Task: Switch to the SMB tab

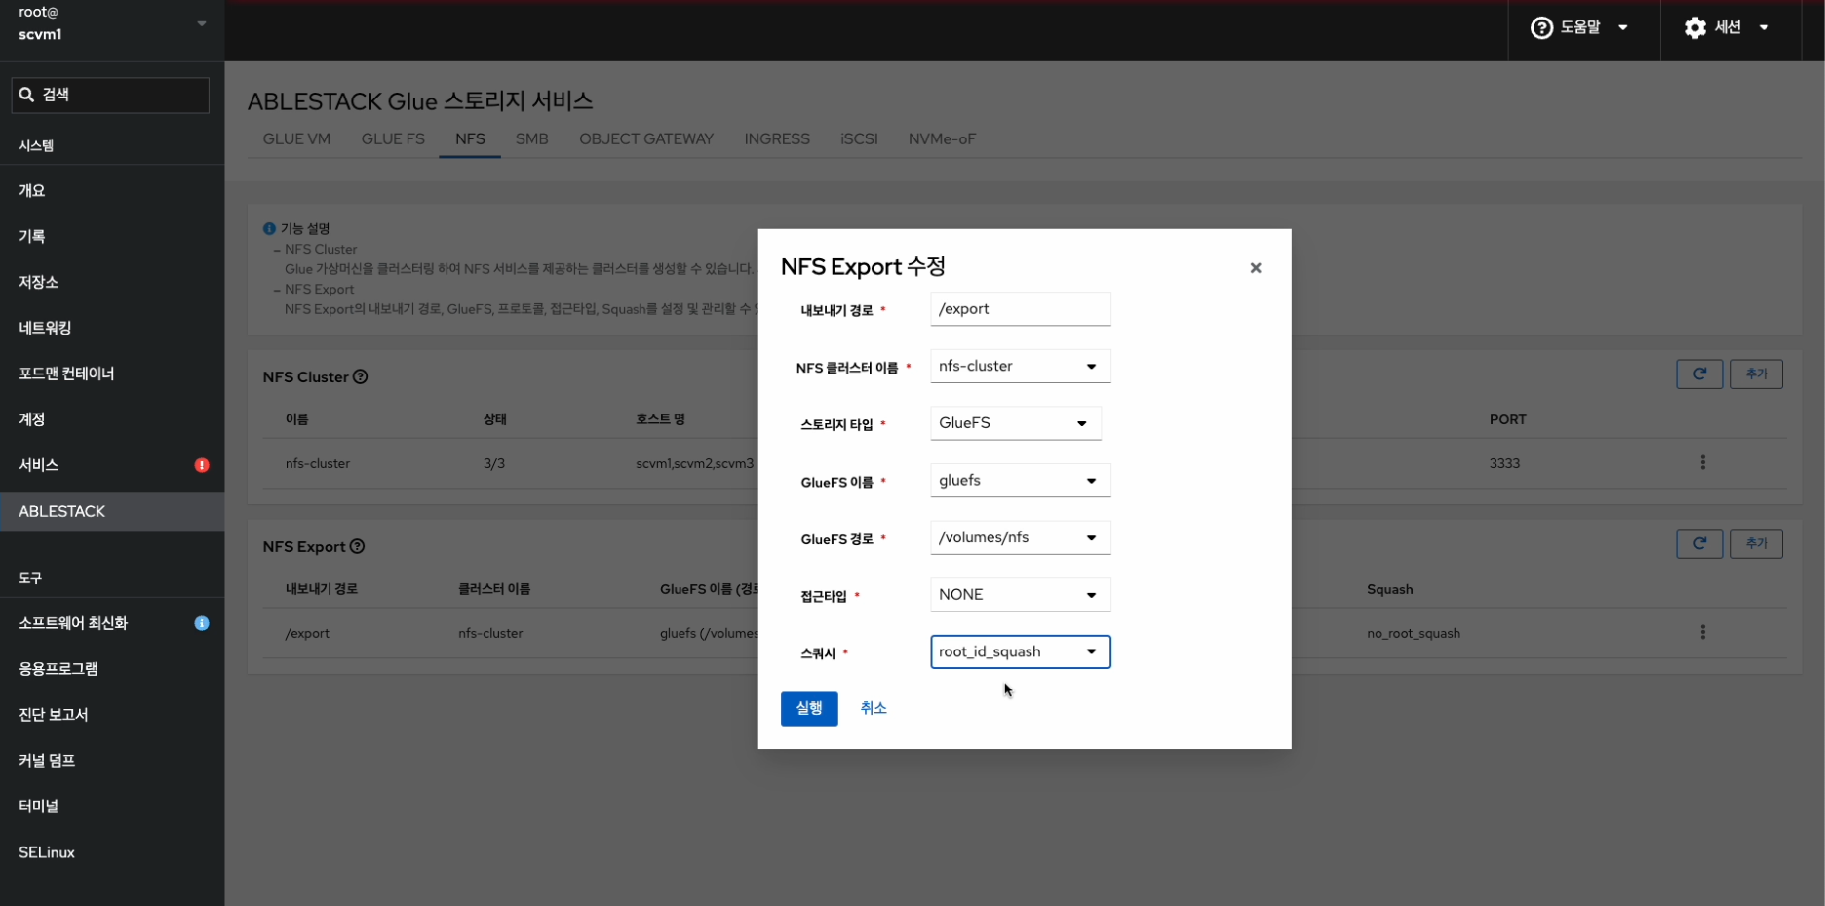Action: coord(531,138)
